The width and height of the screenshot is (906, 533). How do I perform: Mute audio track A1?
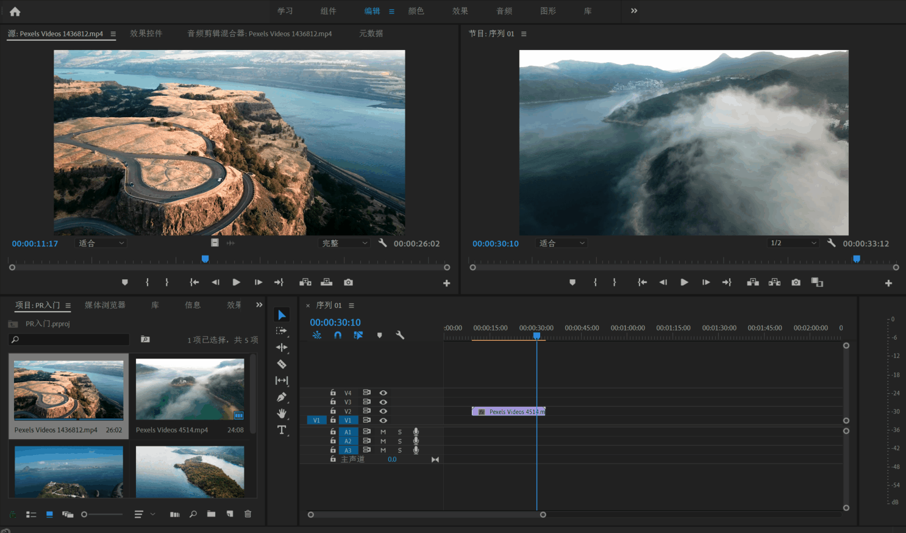383,432
